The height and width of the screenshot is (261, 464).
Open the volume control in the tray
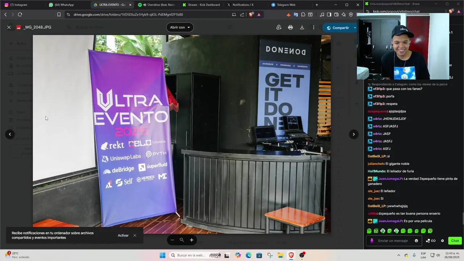pos(438,255)
